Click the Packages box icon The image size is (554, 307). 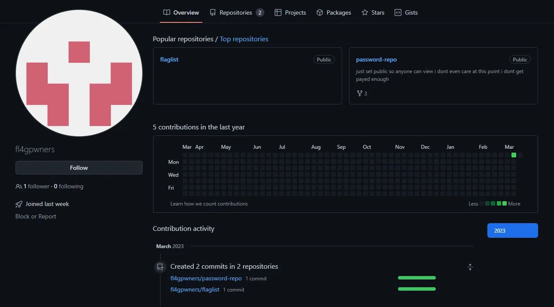click(320, 12)
